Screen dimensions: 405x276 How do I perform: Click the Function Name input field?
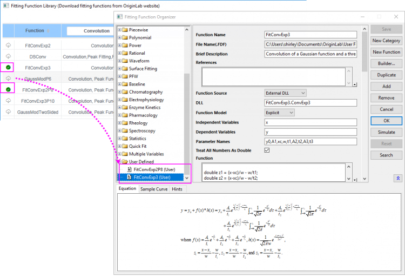[x=310, y=35]
